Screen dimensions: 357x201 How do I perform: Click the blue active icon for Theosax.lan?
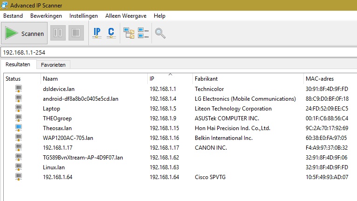(x=19, y=128)
